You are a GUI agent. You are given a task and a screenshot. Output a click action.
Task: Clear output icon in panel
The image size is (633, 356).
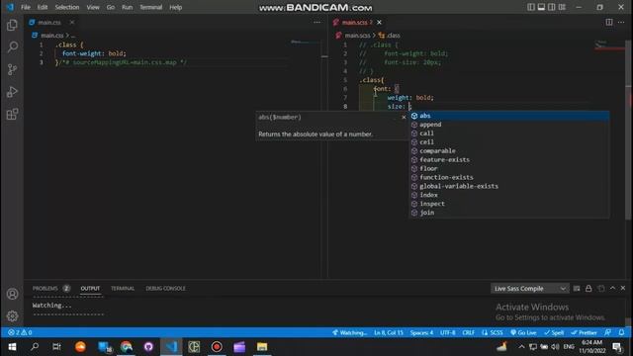click(577, 288)
